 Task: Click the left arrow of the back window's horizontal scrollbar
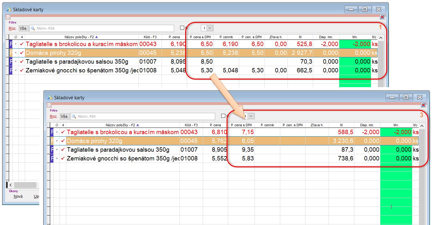10,185
